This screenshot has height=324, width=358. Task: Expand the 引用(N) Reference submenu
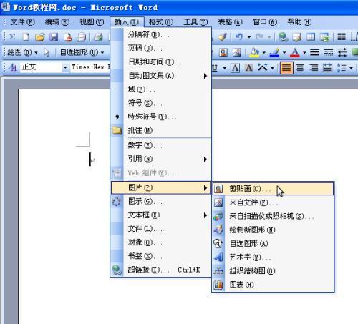point(160,159)
